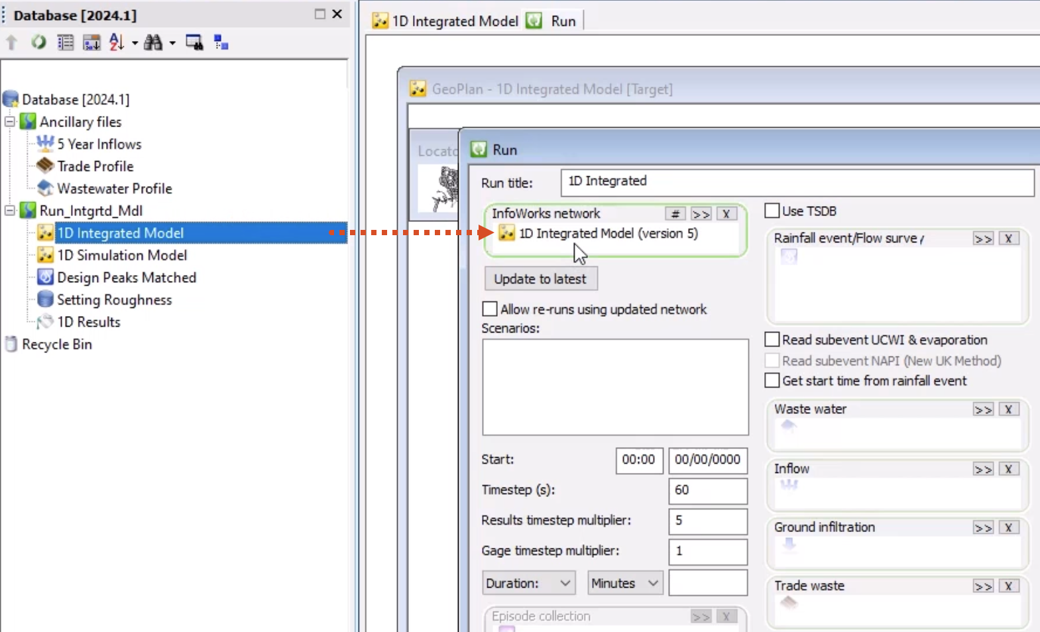Select Design Peaks Matched rainfall

click(127, 278)
